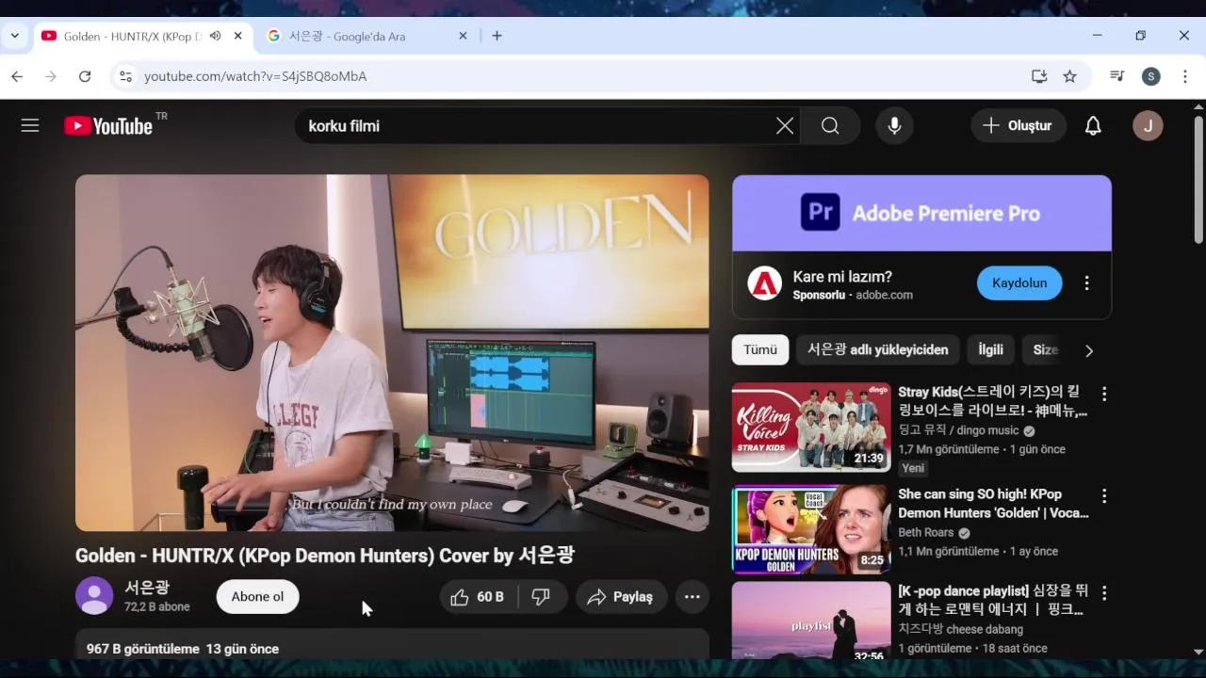
Task: Switch to the 서은광 Google'da Ara tab
Action: point(367,36)
